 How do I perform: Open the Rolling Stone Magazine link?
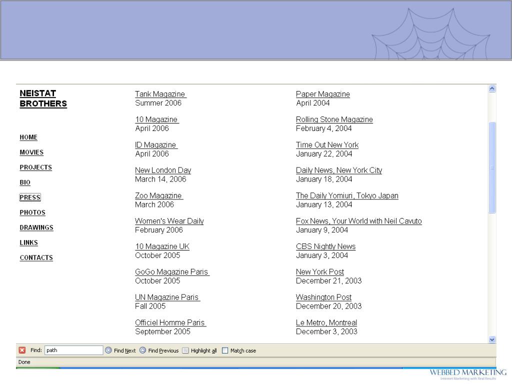click(x=334, y=119)
